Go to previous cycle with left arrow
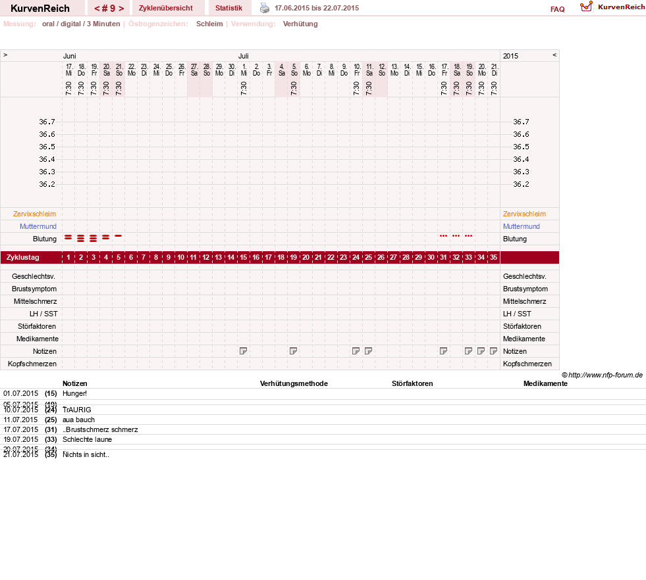646x580 pixels. (97, 9)
